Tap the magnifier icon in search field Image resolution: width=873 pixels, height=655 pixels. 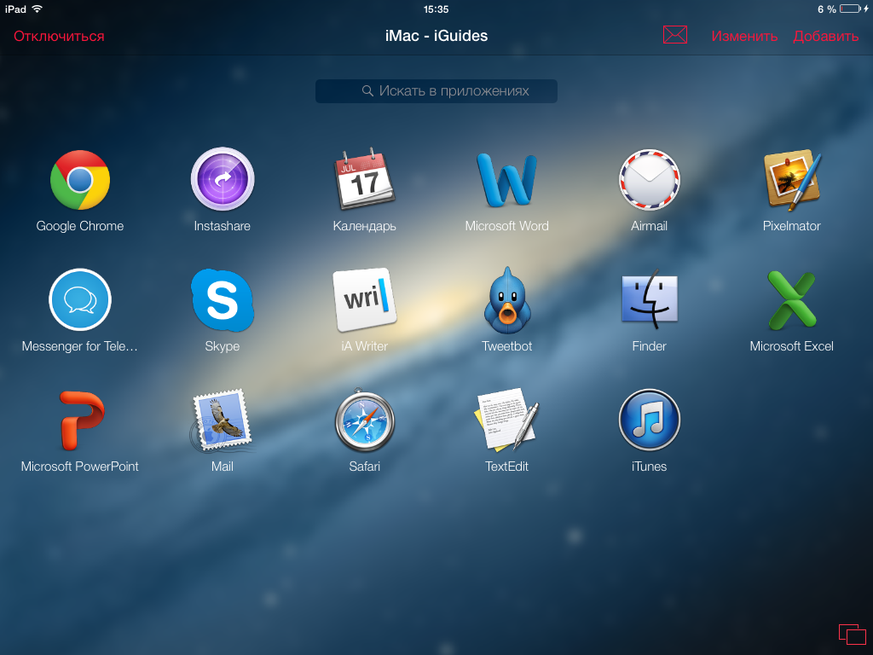click(367, 90)
